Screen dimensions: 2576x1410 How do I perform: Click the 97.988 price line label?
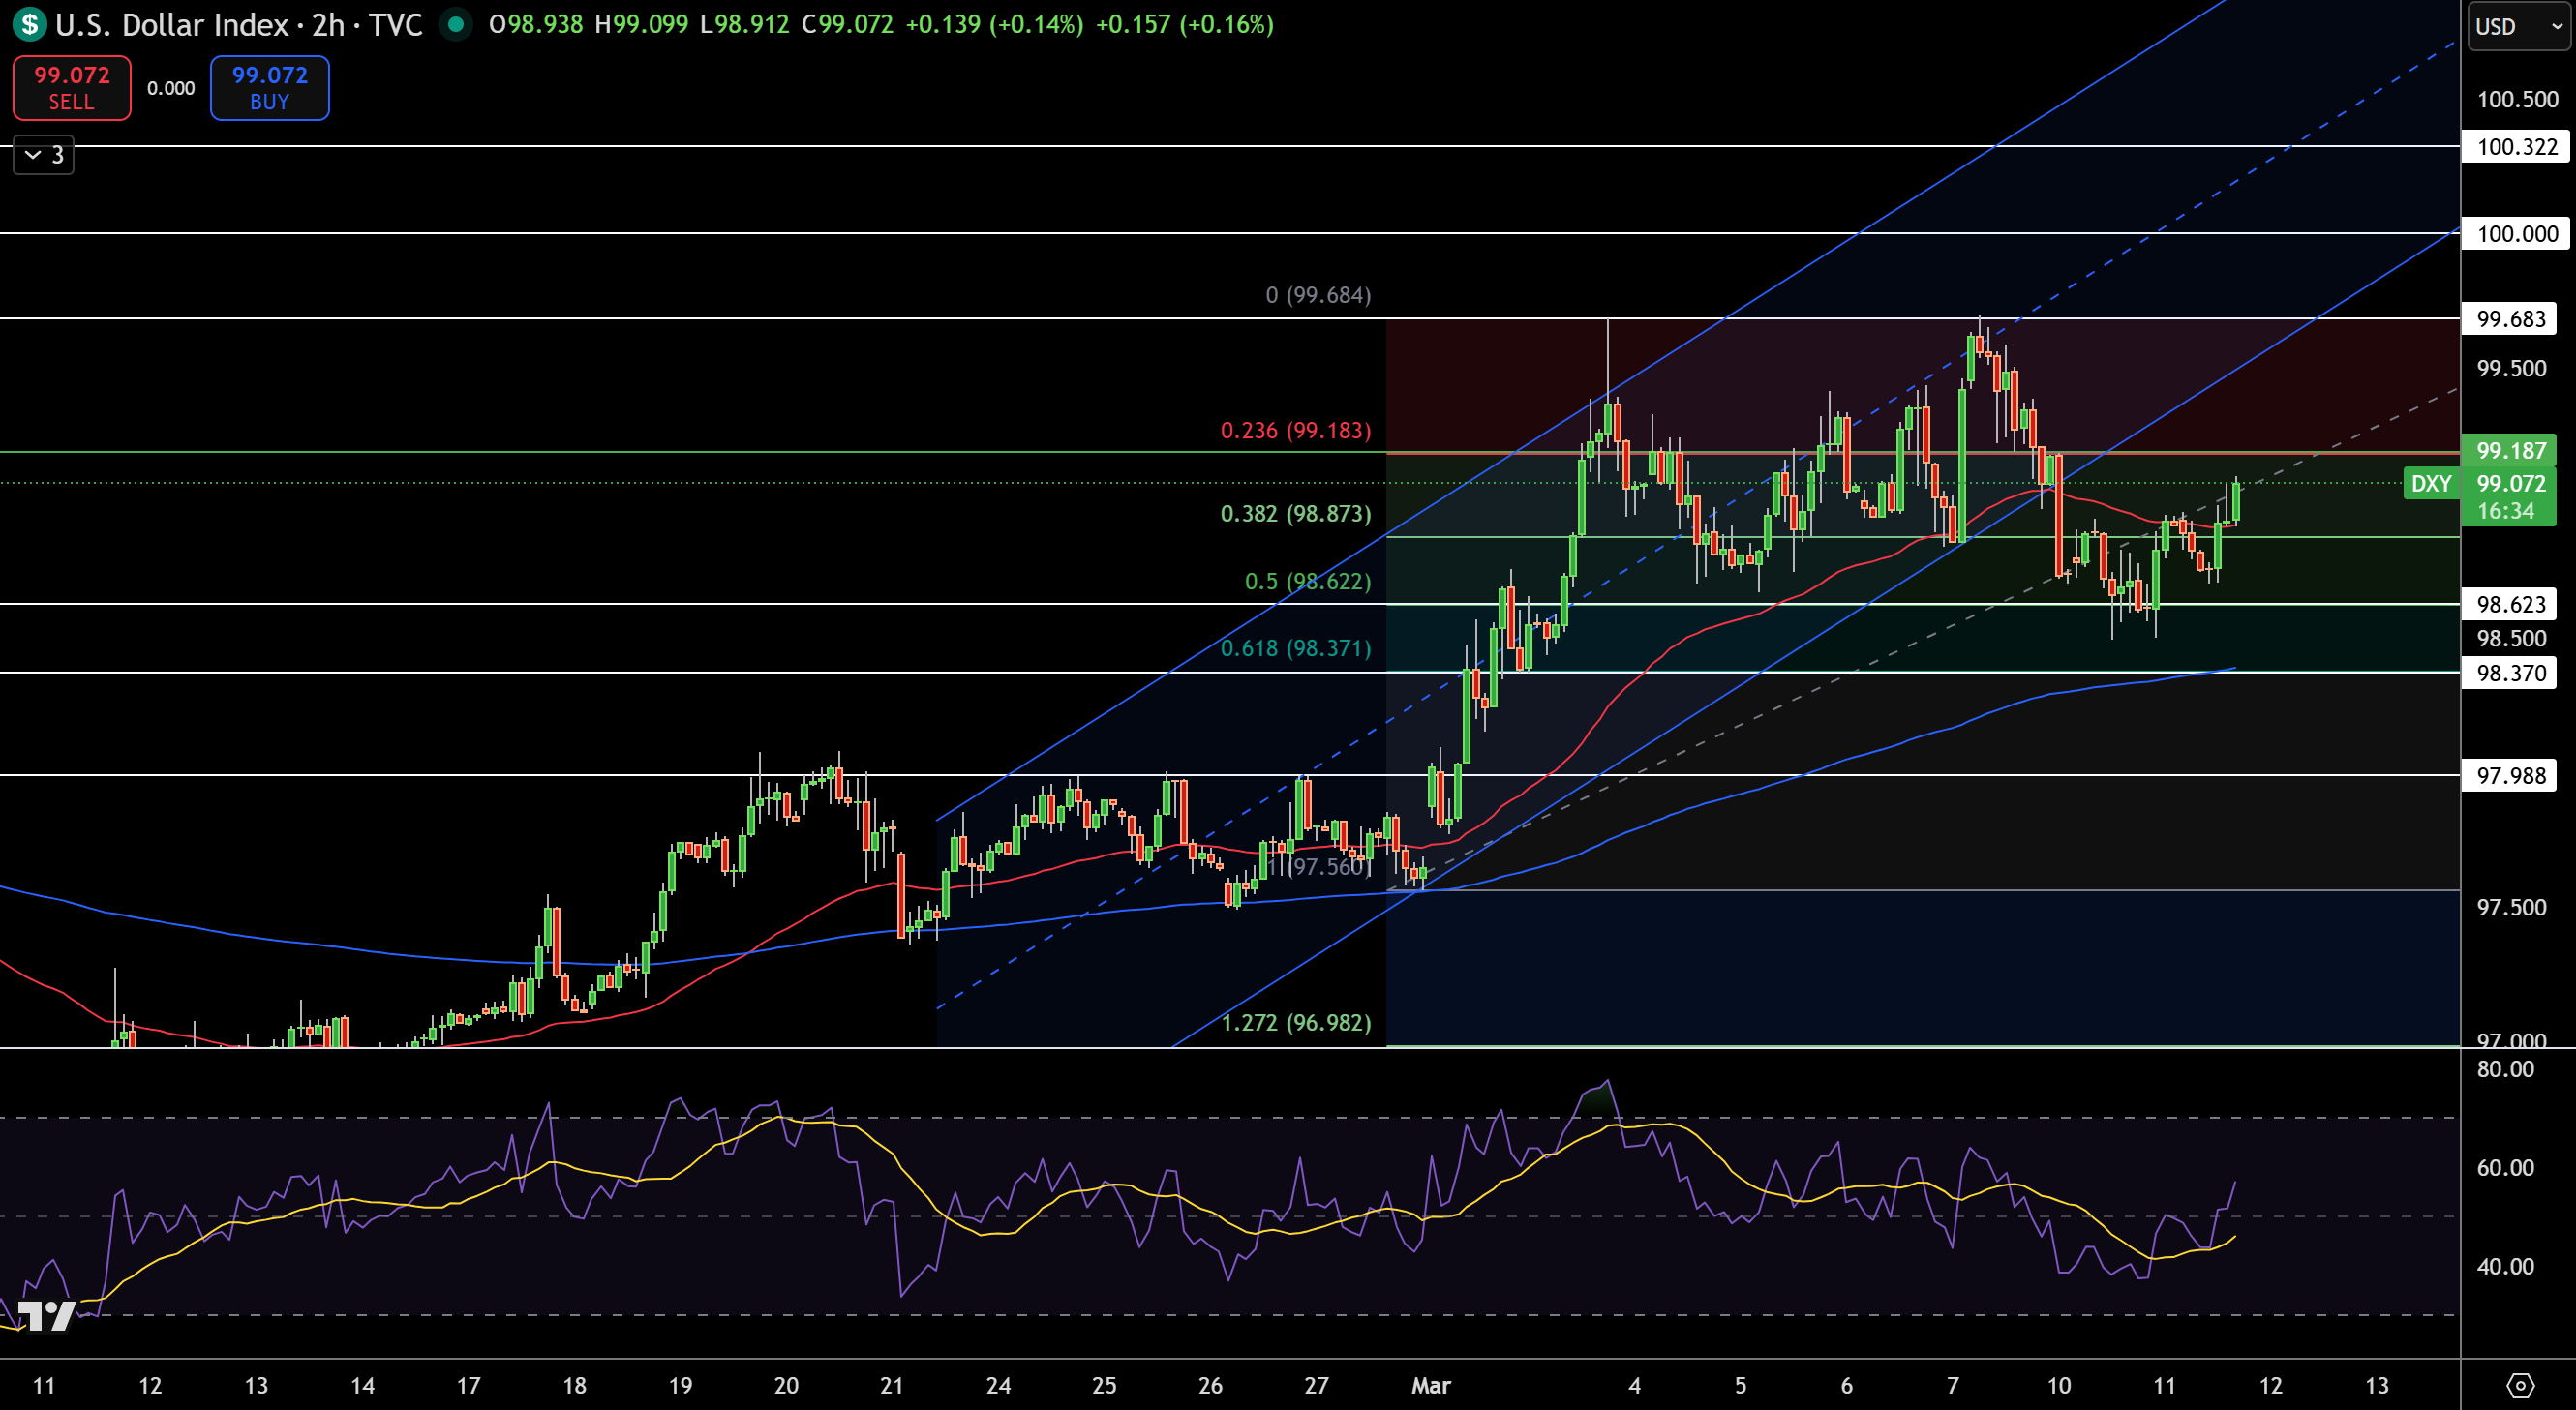point(2510,775)
